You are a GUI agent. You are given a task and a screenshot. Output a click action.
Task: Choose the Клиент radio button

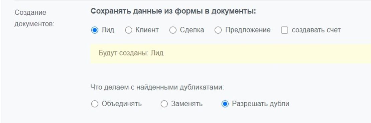128,30
